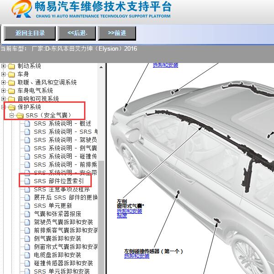This screenshot has height=274, width=274.
Task: Select the SRS（安全气囊）tree item
Action: coord(48,116)
